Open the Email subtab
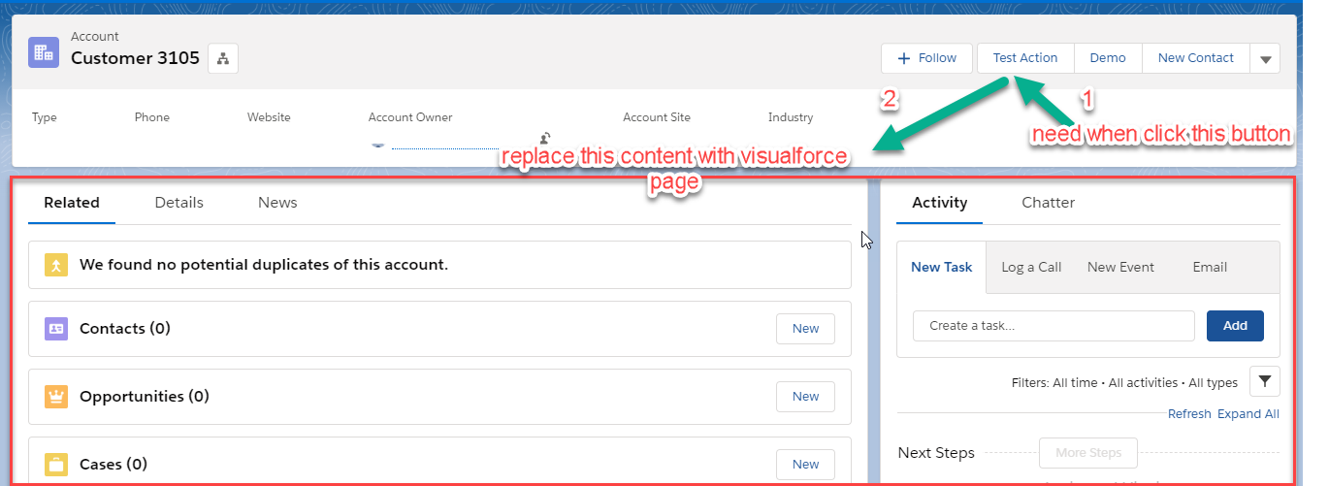1329x486 pixels. click(1210, 267)
